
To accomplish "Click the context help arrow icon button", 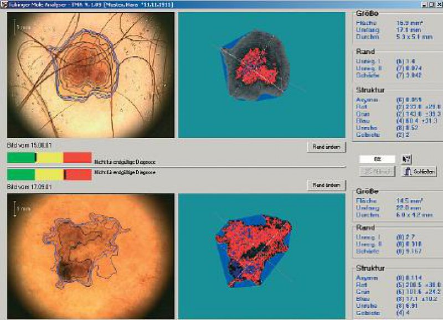I will pos(406,159).
